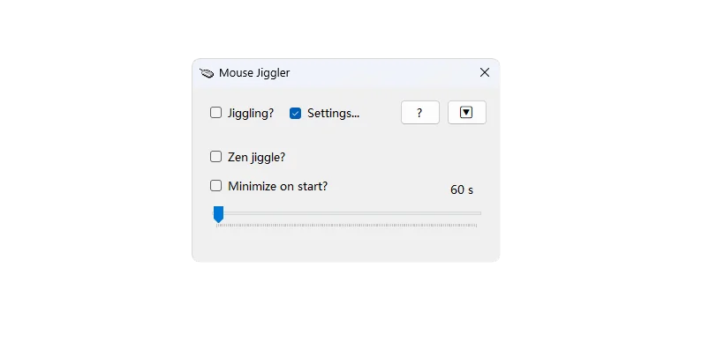The height and width of the screenshot is (364, 702).
Task: Close the Mouse Jiggler window with X
Action: click(x=485, y=72)
